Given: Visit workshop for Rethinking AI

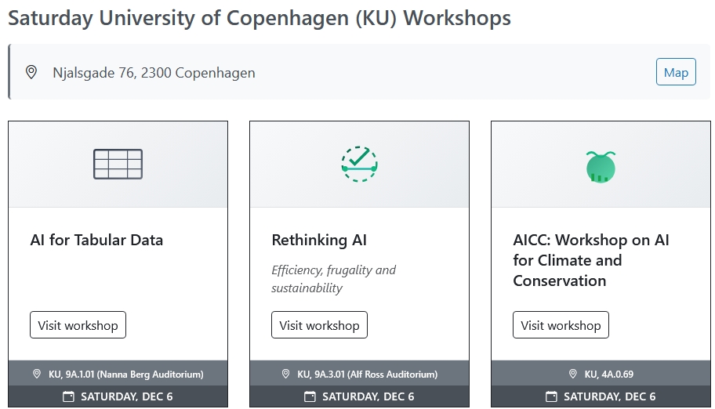Looking at the screenshot, I should coord(319,325).
